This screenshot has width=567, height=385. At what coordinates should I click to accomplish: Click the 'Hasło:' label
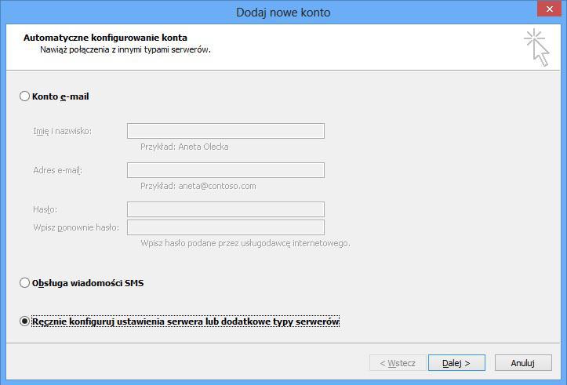pyautogui.click(x=45, y=209)
